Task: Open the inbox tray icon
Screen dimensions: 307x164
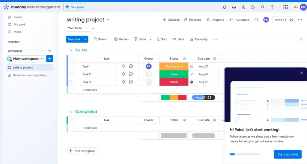Action: (x=234, y=7)
